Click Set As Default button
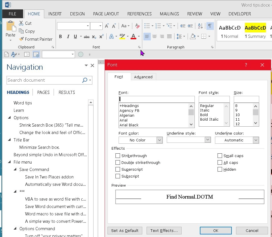Screen dimensions: 272x237 125,230
